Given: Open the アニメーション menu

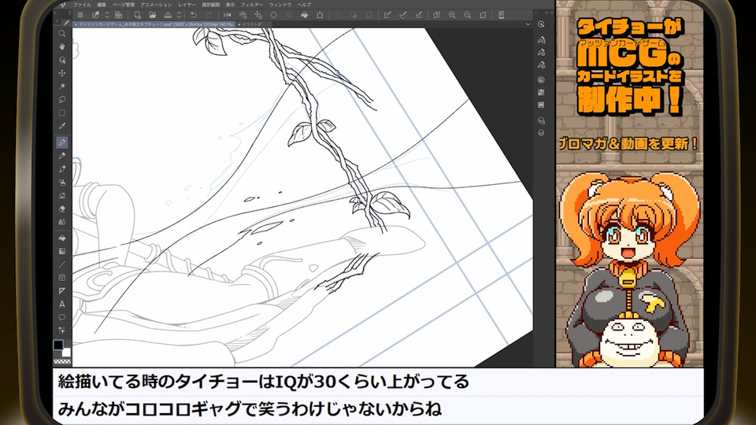Looking at the screenshot, I should (156, 5).
